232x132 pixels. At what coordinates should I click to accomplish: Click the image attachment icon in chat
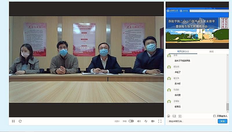click(x=174, y=116)
